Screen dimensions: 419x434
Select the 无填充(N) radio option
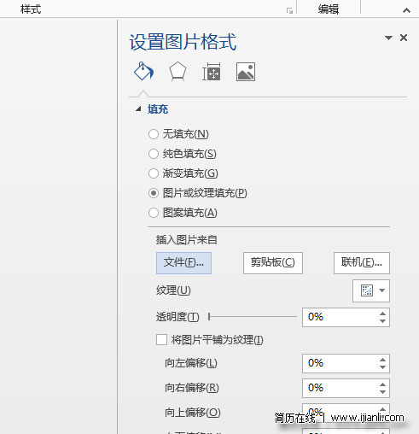pos(154,134)
